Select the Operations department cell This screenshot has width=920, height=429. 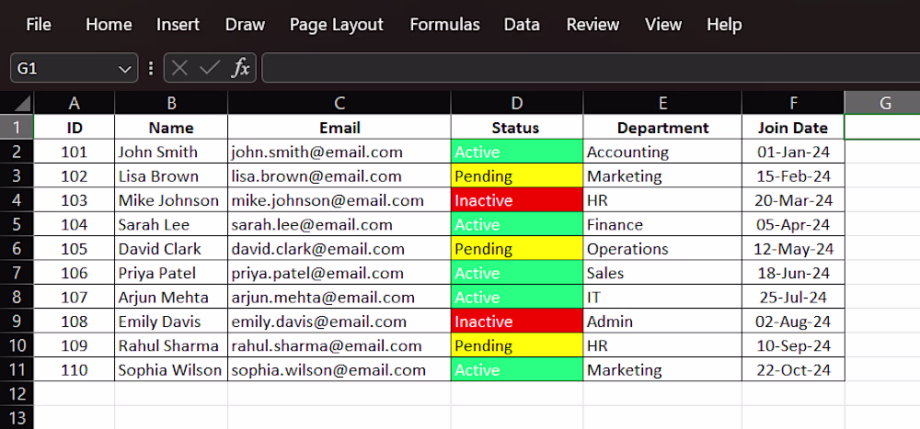tap(662, 249)
